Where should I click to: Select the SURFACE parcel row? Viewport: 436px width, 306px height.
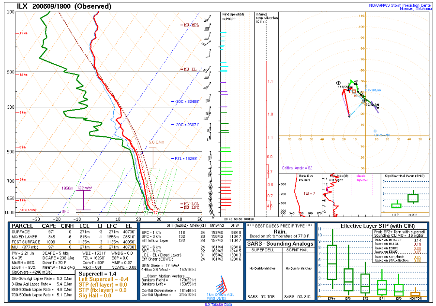pos(74,232)
